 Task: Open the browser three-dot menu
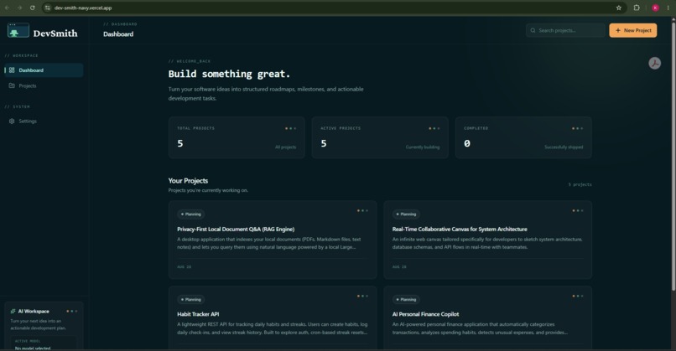click(x=668, y=8)
